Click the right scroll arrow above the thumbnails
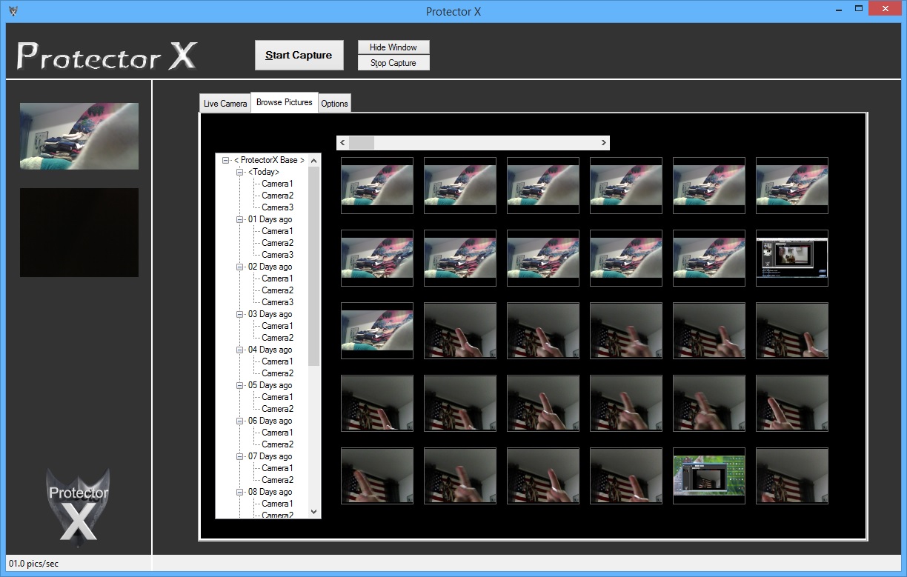This screenshot has width=907, height=577. (x=604, y=142)
